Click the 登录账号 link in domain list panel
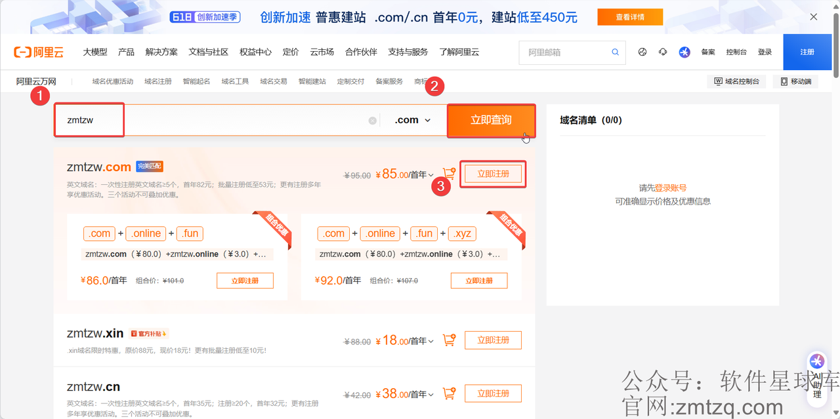The height and width of the screenshot is (419, 840). (671, 188)
